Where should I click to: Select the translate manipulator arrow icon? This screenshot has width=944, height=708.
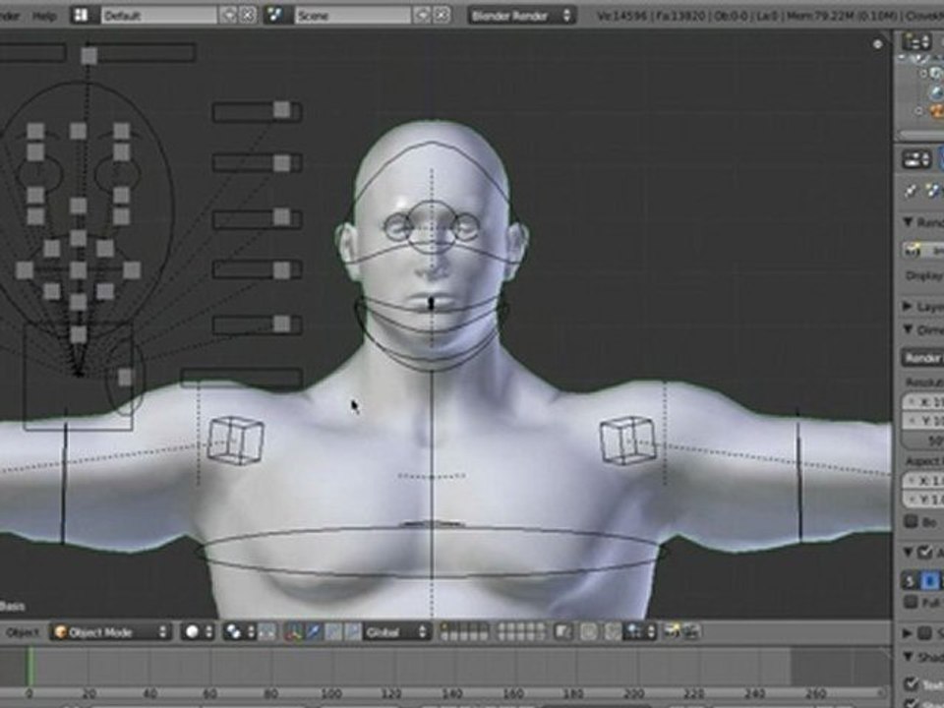[313, 632]
